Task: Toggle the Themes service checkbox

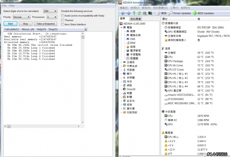Action: [63, 20]
